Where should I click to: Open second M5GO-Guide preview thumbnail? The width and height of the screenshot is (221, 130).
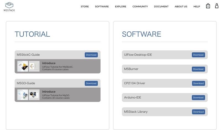(34, 95)
